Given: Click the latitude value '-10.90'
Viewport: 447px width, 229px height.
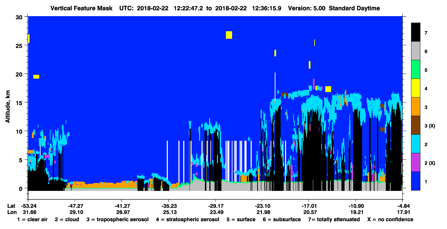Looking at the screenshot, I should pyautogui.click(x=356, y=206).
